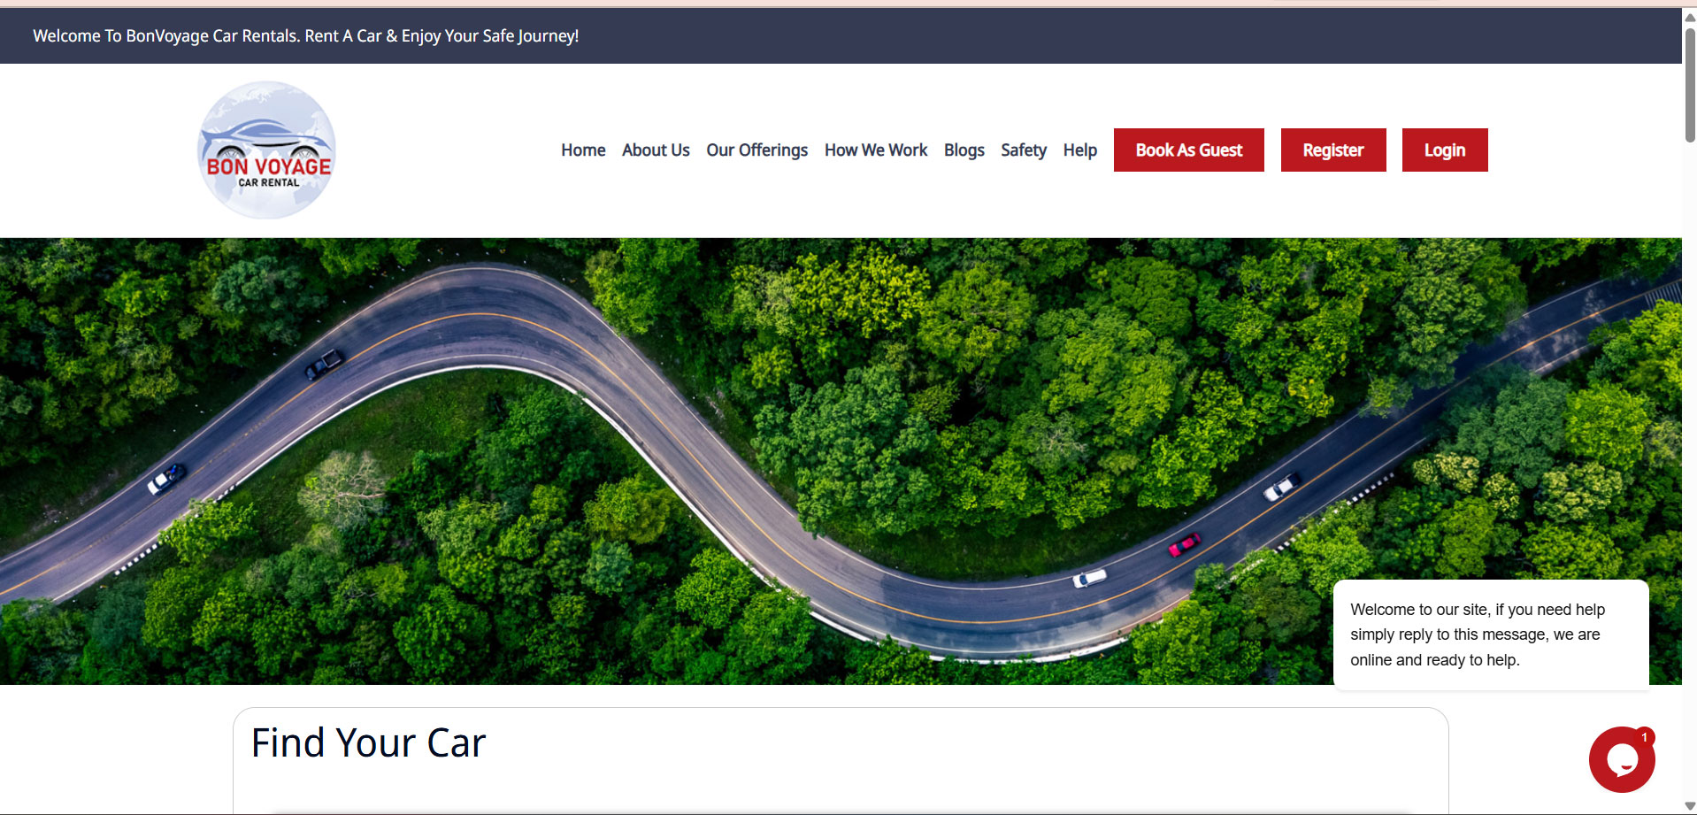This screenshot has height=815, width=1697.
Task: Open the Safety page
Action: pyautogui.click(x=1023, y=150)
